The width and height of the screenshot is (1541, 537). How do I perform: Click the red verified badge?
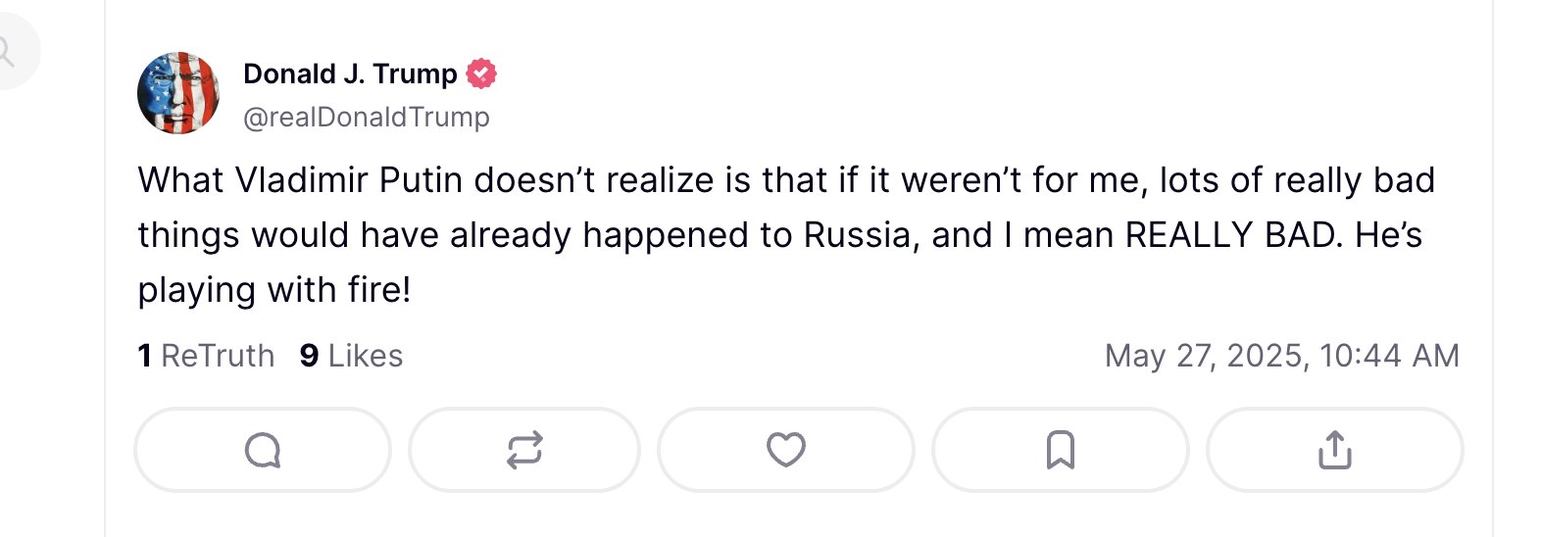click(481, 73)
